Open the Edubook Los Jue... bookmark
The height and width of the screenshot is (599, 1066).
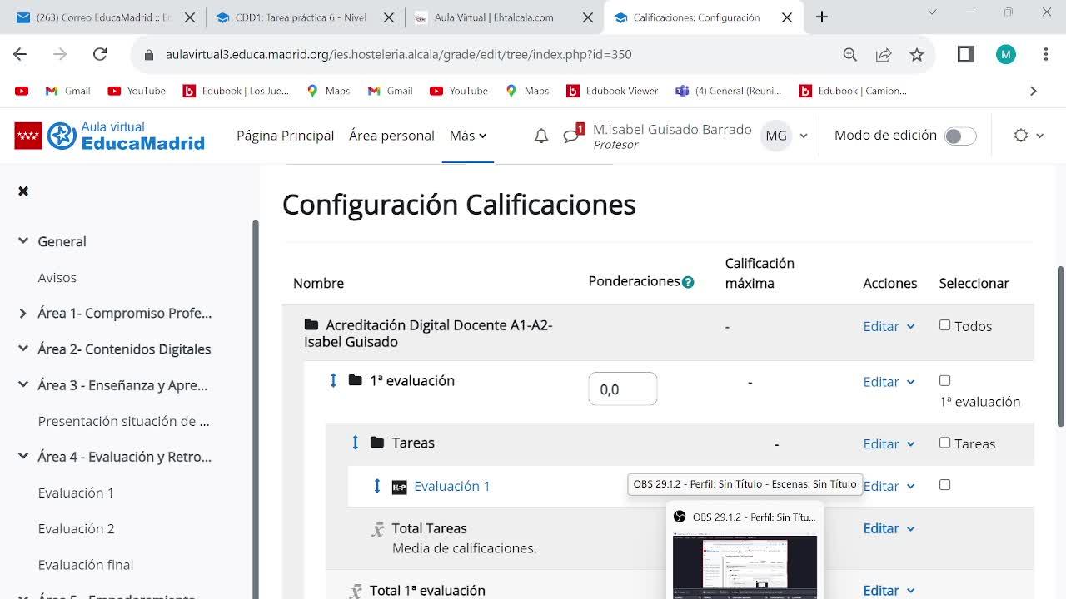[237, 91]
